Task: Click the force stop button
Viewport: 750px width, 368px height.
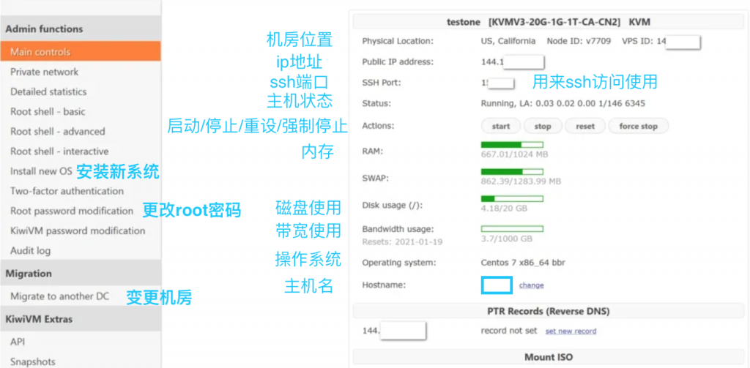Action: pyautogui.click(x=638, y=126)
